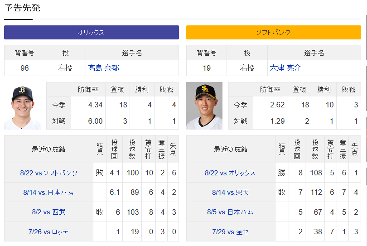Image resolution: width=367 pixels, height=246 pixels.
Task: Open the 8/5 vs.日本ハム game link
Action: 230,212
